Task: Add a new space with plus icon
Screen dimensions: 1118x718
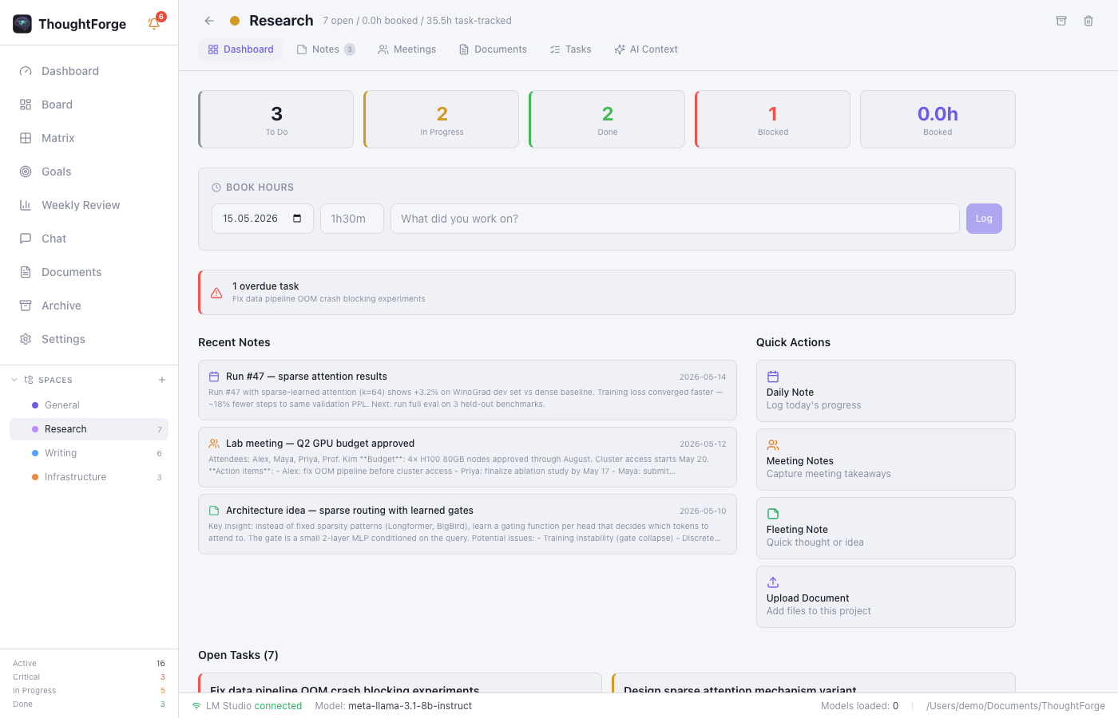Action: pyautogui.click(x=162, y=380)
